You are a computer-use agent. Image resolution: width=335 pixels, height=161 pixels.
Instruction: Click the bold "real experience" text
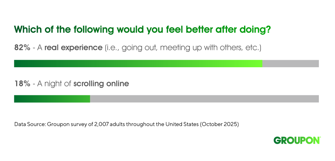pyautogui.click(x=73, y=48)
